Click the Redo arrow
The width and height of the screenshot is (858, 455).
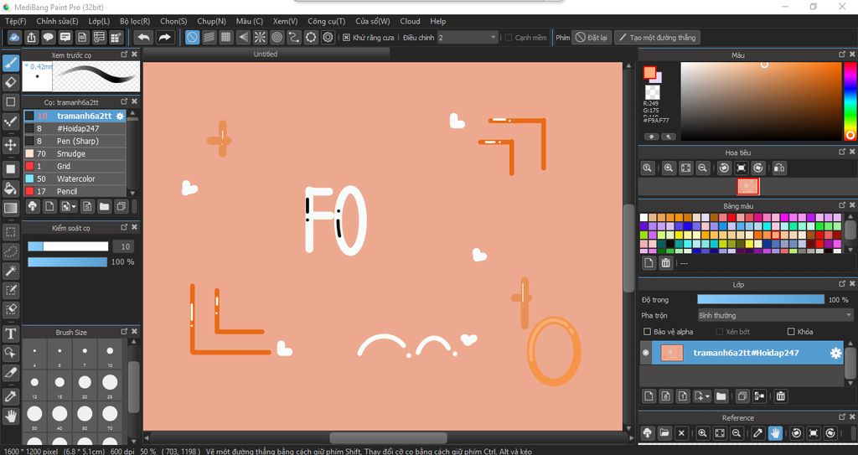(x=164, y=37)
